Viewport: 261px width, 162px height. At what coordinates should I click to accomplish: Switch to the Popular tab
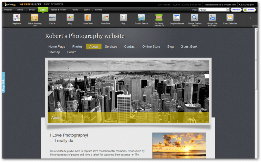tap(8, 10)
